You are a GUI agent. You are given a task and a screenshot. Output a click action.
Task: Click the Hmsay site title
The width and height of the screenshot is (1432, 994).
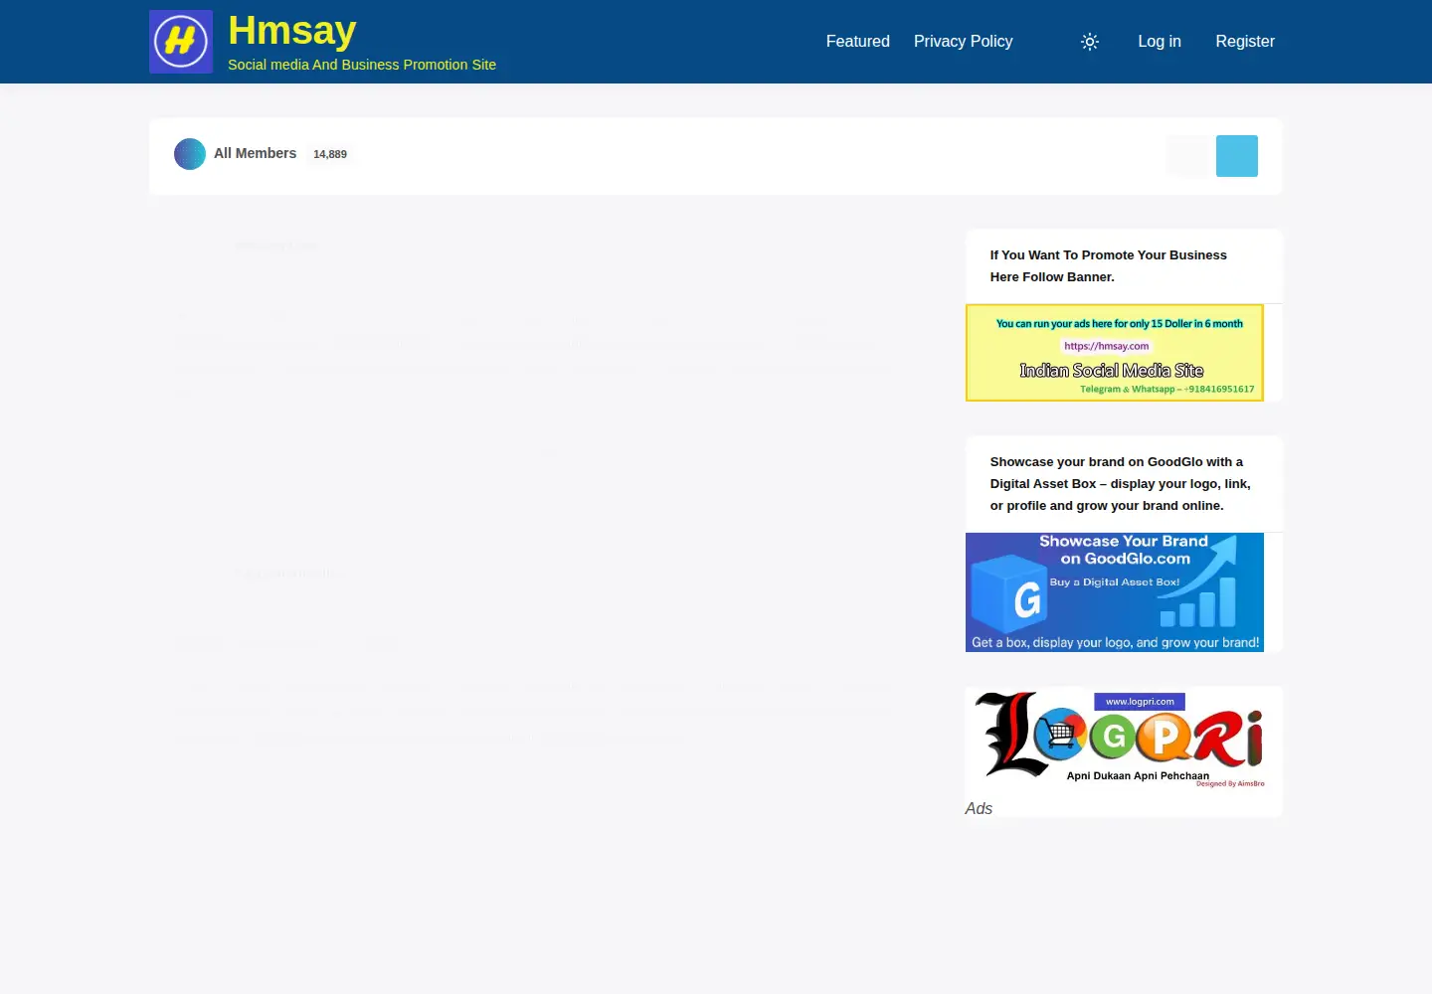(x=292, y=30)
